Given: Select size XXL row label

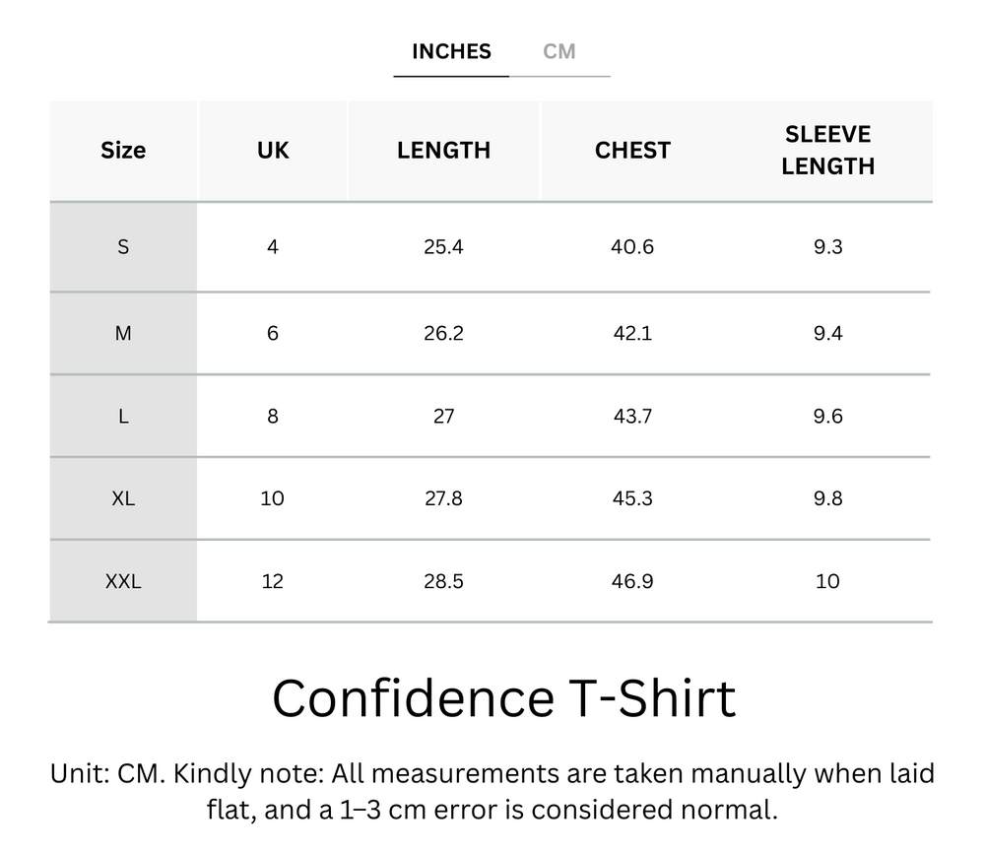Looking at the screenshot, I should pos(122,581).
